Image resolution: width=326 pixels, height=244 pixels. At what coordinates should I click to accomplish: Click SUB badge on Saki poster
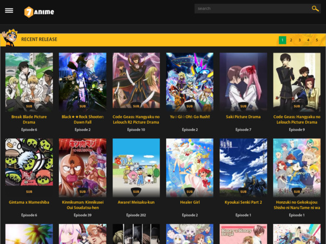pyautogui.click(x=243, y=106)
